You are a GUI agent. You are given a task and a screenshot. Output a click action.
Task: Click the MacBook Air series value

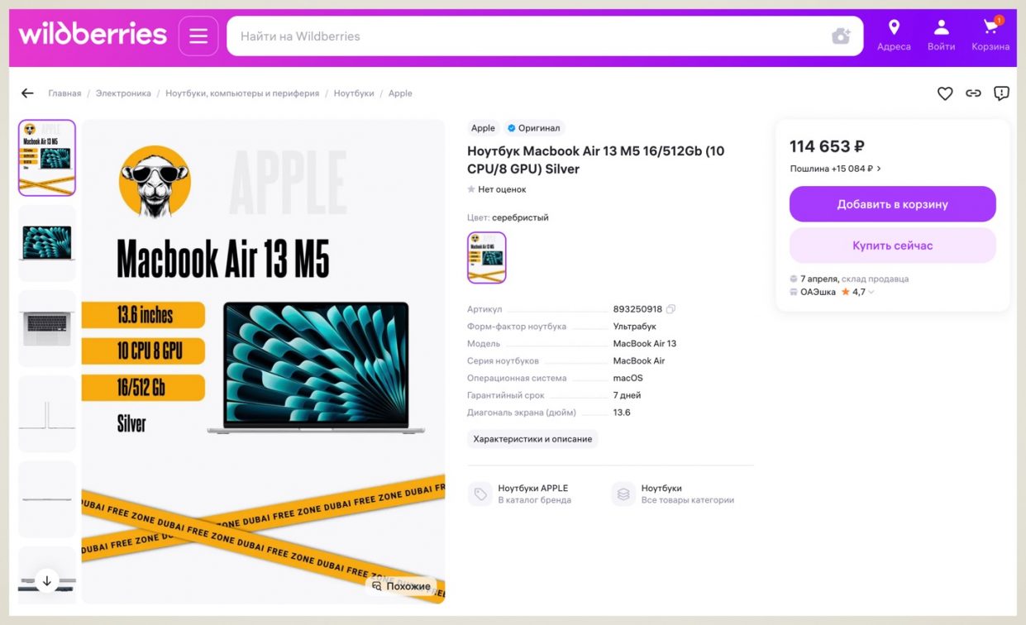[638, 360]
